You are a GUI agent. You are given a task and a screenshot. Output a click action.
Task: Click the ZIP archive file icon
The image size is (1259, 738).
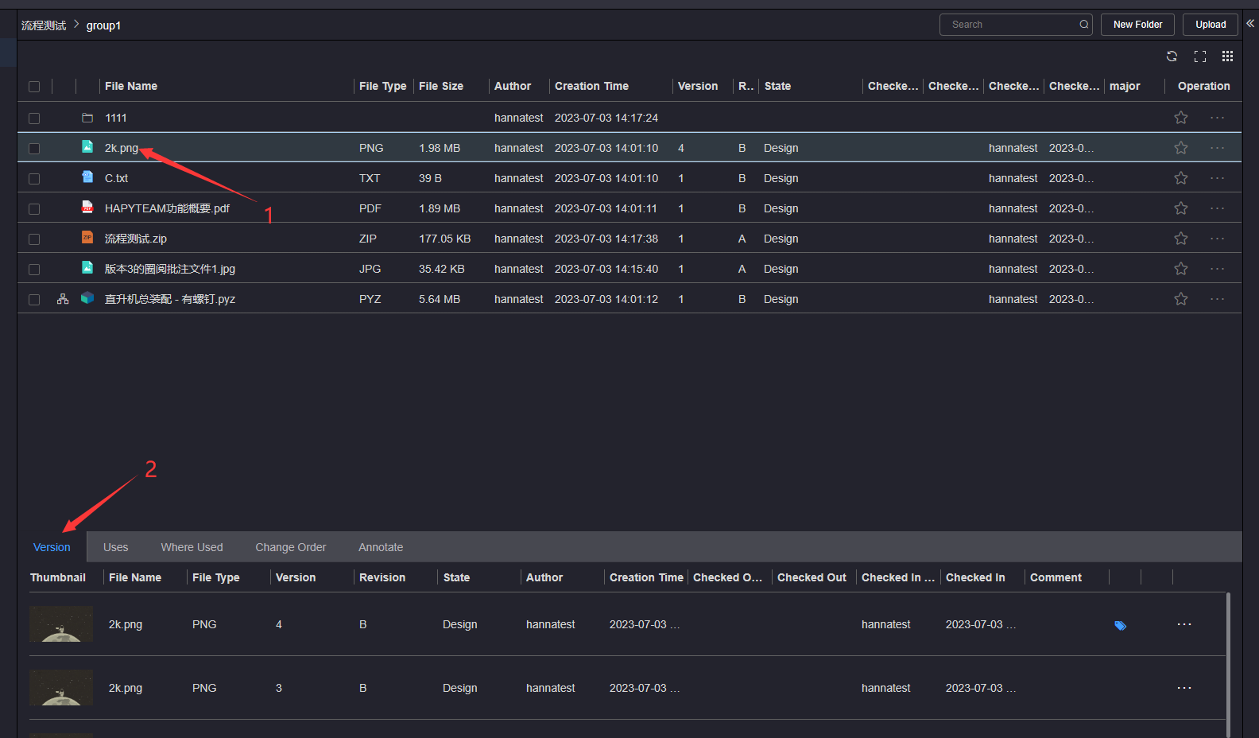pos(87,238)
